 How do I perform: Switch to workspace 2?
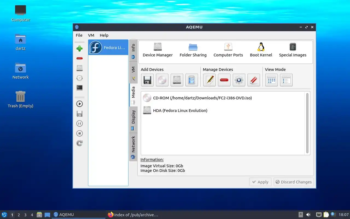(x=19, y=215)
